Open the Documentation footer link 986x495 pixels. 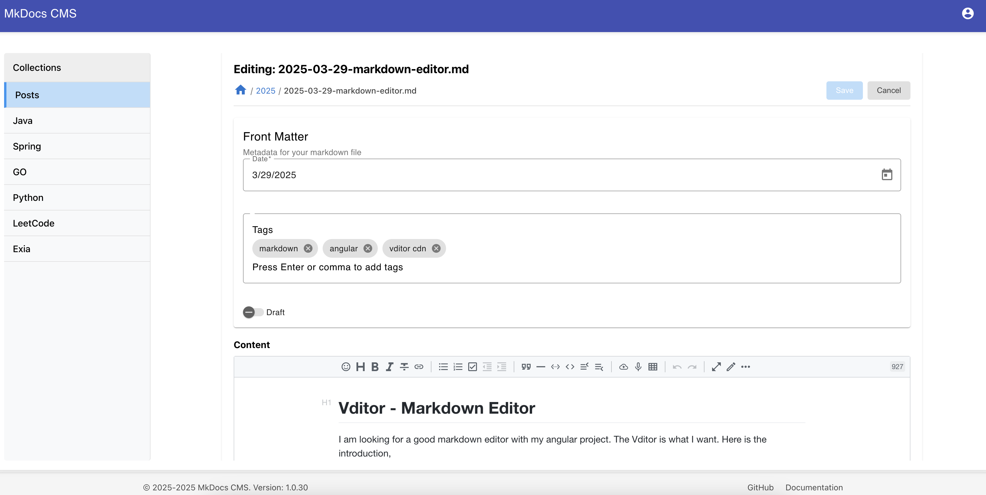(x=814, y=487)
